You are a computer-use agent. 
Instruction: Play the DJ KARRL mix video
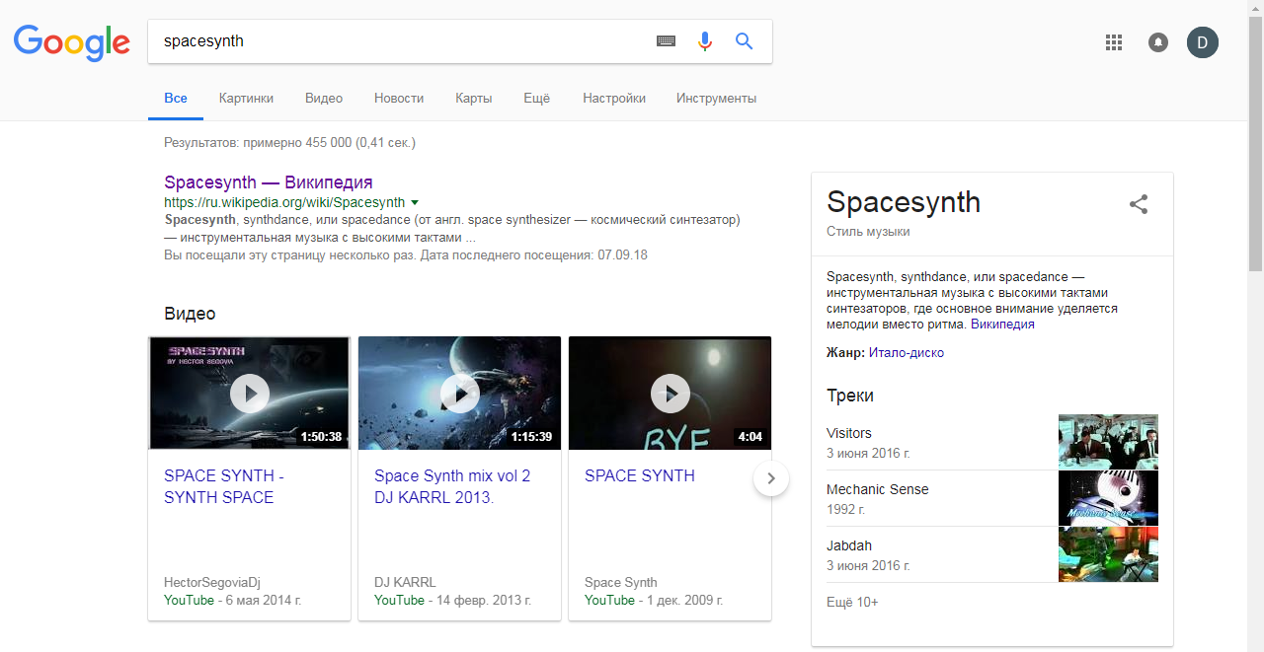pyautogui.click(x=460, y=394)
